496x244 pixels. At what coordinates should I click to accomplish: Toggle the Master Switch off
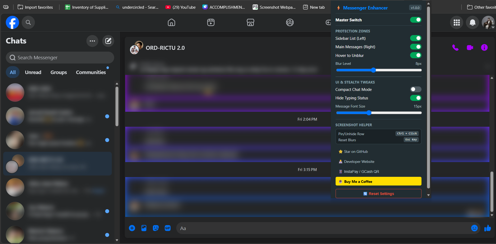coord(416,20)
